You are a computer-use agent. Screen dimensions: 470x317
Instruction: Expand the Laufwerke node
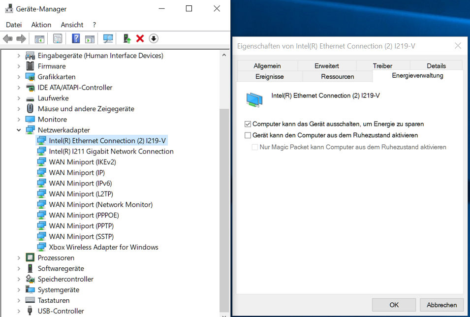pyautogui.click(x=19, y=98)
